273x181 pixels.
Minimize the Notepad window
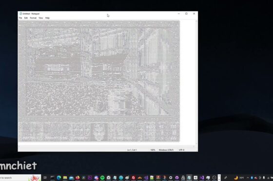click(x=179, y=14)
